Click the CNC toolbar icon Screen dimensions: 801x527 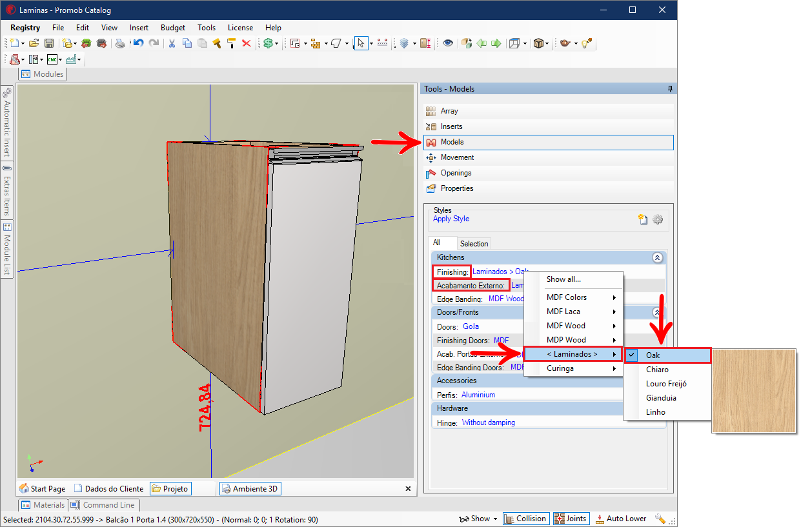(x=52, y=59)
